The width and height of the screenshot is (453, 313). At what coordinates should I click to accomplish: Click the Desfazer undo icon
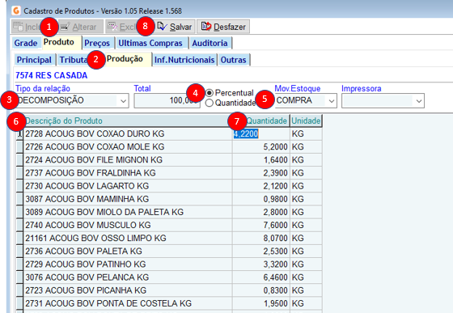[206, 26]
